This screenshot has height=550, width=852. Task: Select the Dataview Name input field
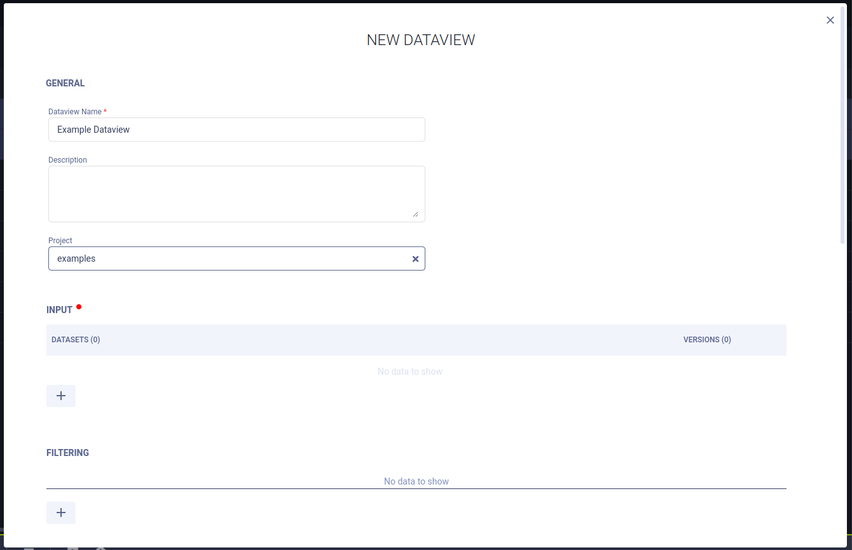235,130
